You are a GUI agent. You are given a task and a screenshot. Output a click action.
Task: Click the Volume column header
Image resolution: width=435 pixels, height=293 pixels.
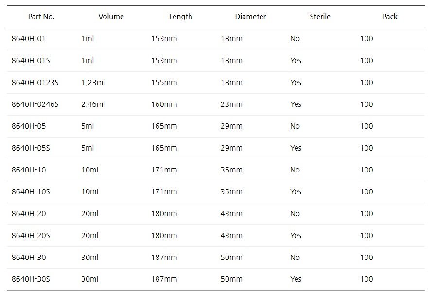coord(111,17)
